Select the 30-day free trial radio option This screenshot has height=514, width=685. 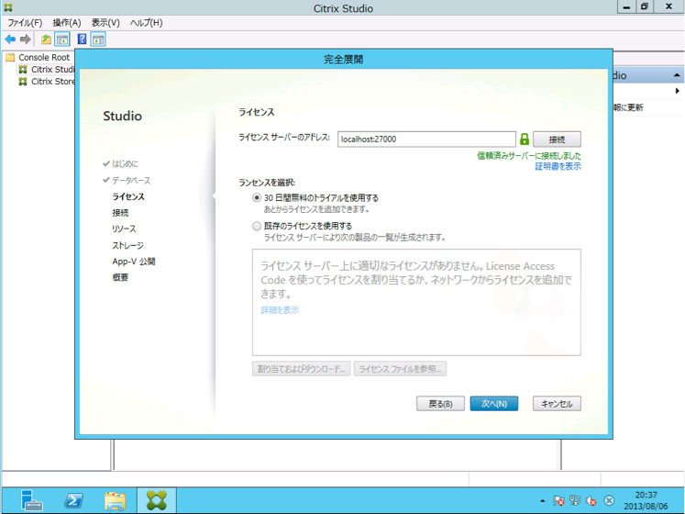257,197
